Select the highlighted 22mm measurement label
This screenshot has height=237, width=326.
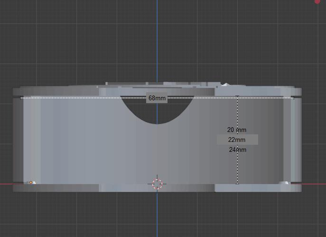237,140
